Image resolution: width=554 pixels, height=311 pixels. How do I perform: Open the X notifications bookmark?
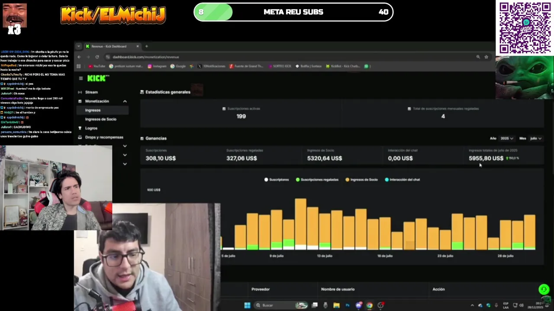click(x=212, y=66)
